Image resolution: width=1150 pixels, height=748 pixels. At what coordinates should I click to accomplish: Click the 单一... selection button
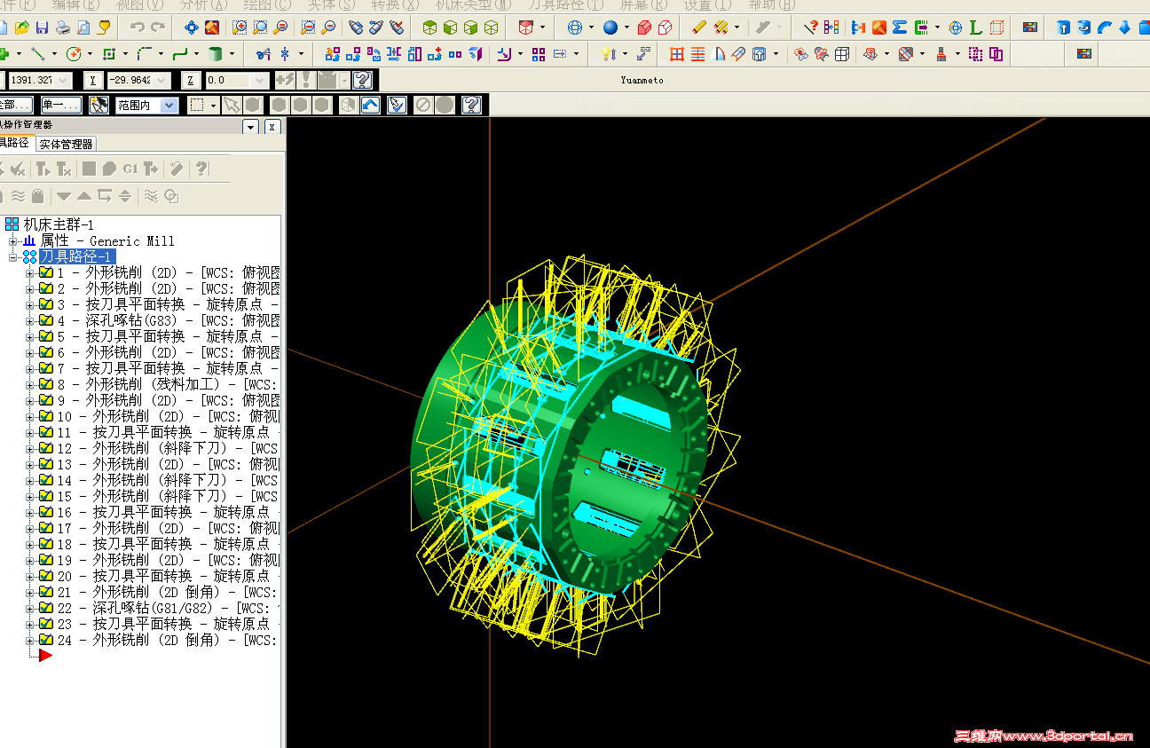tap(61, 106)
